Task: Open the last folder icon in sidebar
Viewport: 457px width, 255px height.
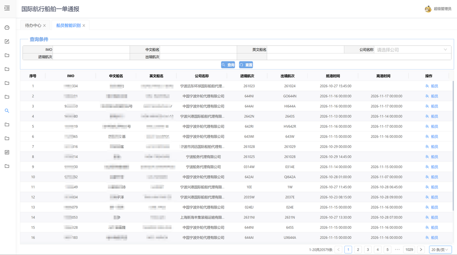Action: [7, 166]
